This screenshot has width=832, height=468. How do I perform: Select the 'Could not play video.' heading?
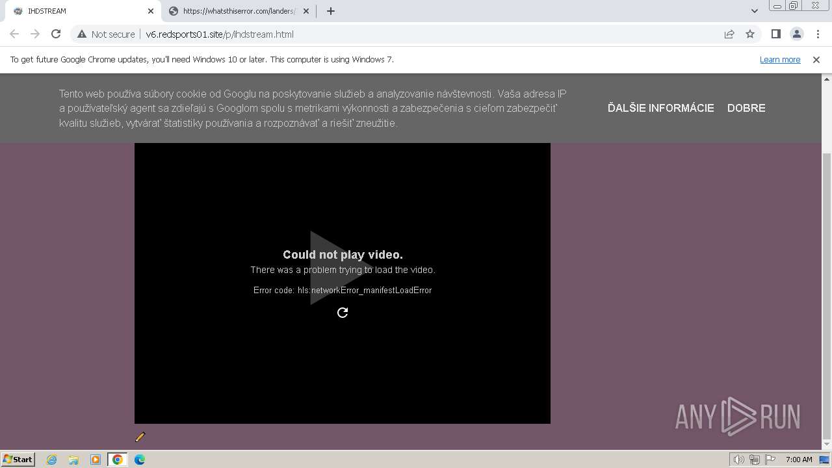[343, 255]
